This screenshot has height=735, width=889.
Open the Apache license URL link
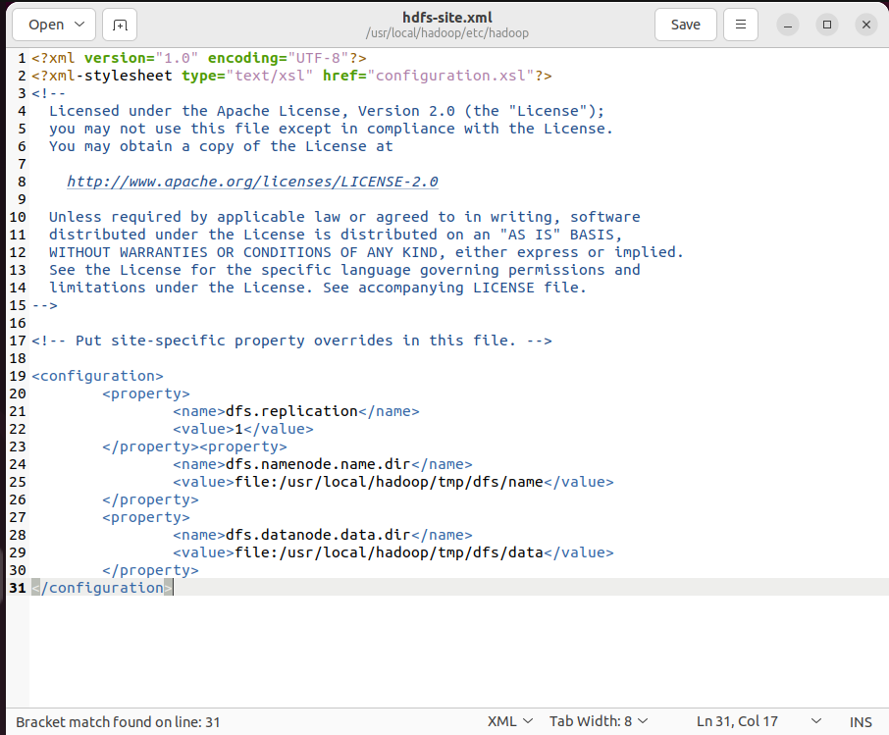(252, 182)
